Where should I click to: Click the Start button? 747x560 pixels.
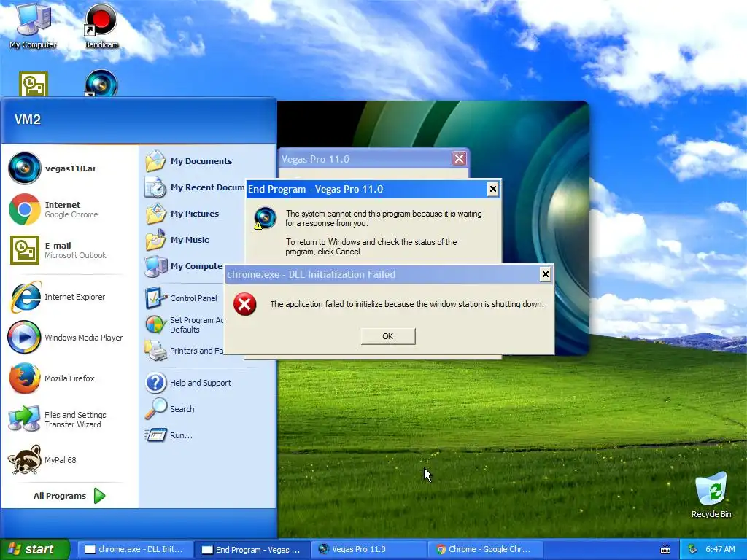(34, 549)
